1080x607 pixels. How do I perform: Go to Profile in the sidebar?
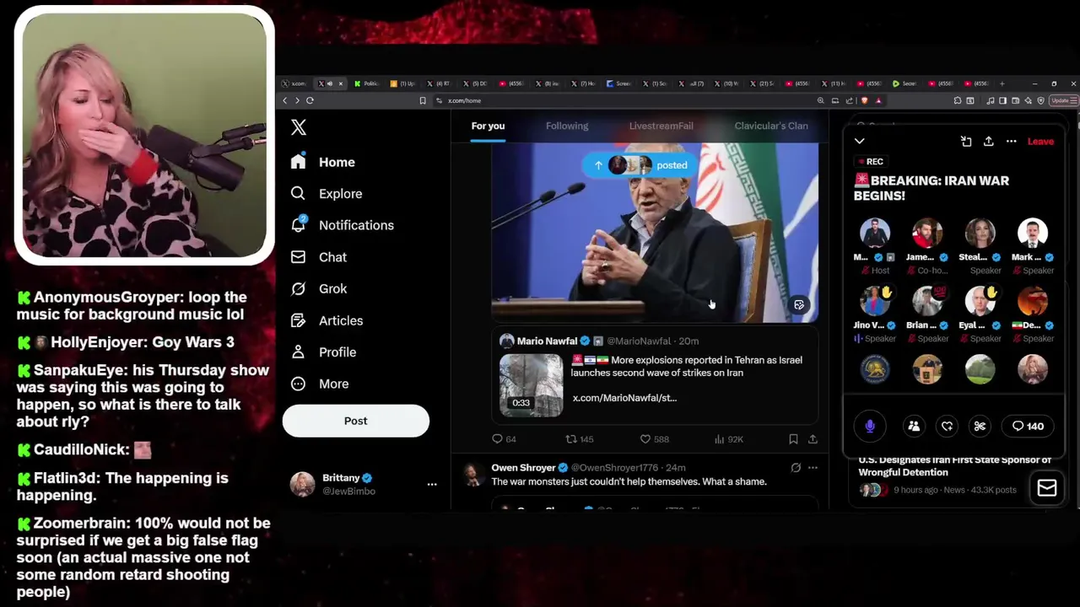[324, 352]
